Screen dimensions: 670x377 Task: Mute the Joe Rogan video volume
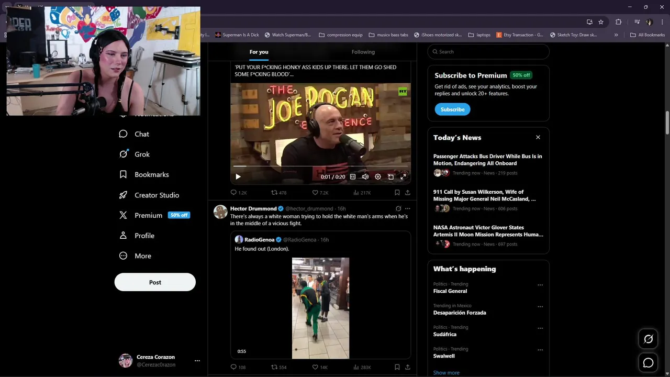365,177
